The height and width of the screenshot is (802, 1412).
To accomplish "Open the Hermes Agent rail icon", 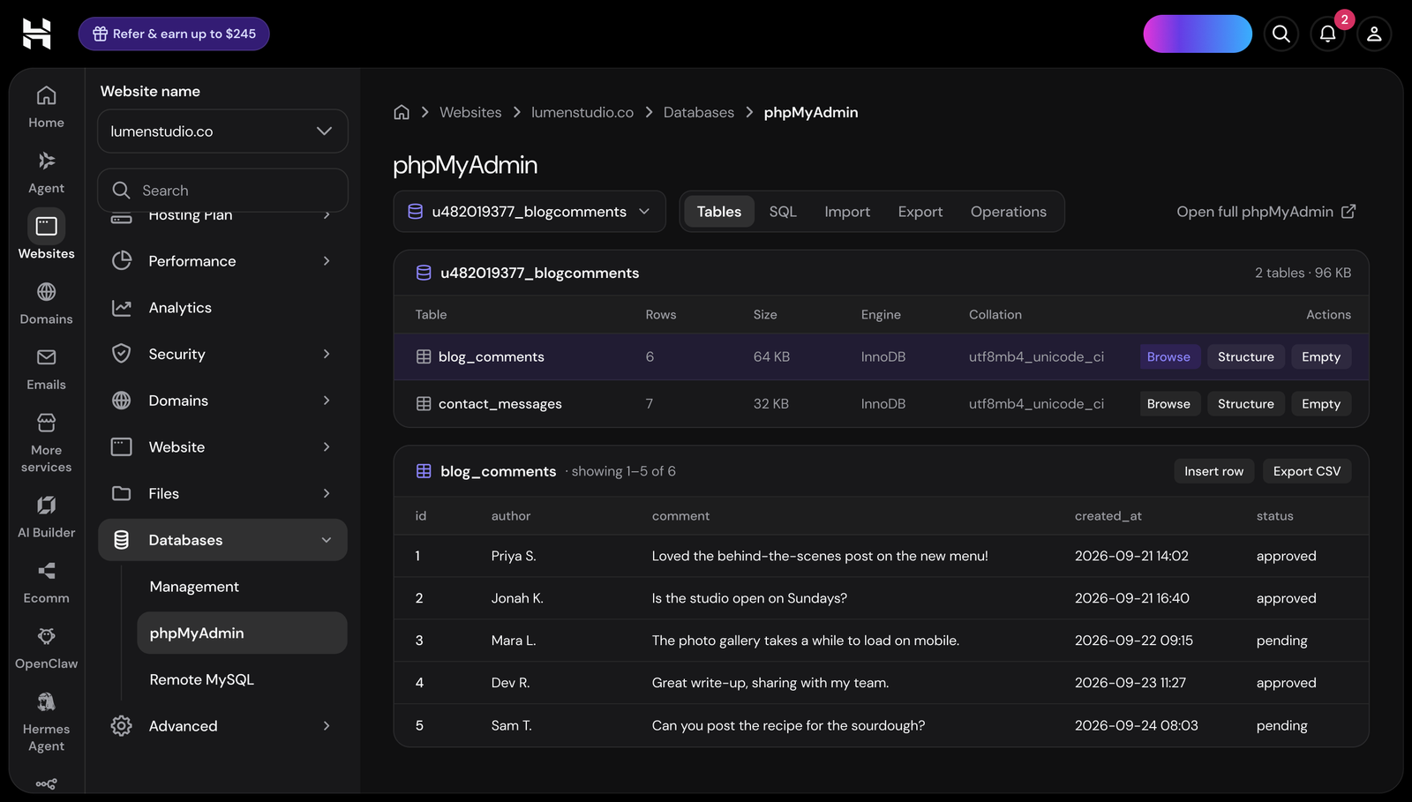I will pos(47,722).
